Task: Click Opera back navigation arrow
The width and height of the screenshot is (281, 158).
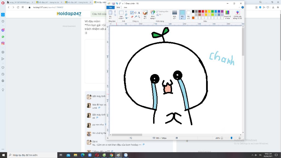Action: tap(9, 7)
